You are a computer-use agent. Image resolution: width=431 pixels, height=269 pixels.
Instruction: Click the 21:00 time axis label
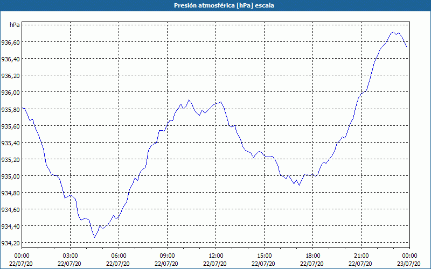[x=361, y=256]
